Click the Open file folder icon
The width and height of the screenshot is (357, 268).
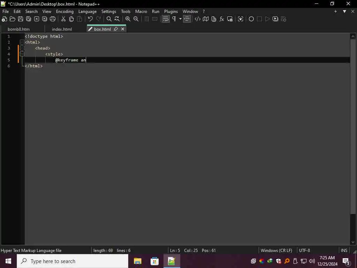(x=12, y=19)
